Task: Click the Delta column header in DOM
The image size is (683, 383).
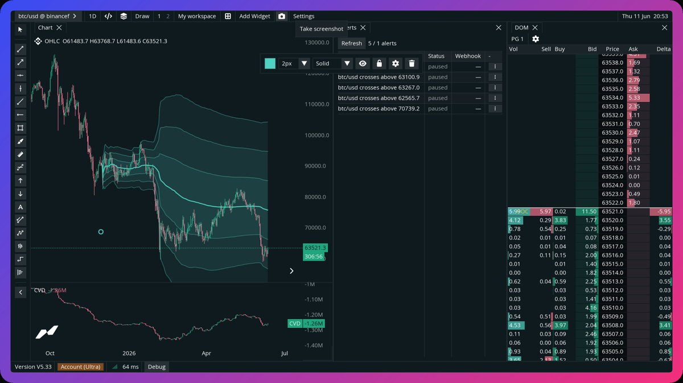Action: (x=663, y=49)
